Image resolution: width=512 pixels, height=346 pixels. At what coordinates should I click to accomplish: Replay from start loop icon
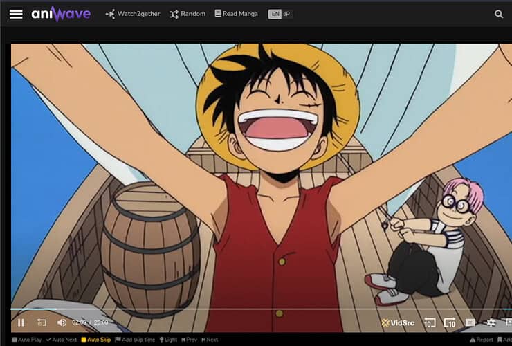[42, 322]
